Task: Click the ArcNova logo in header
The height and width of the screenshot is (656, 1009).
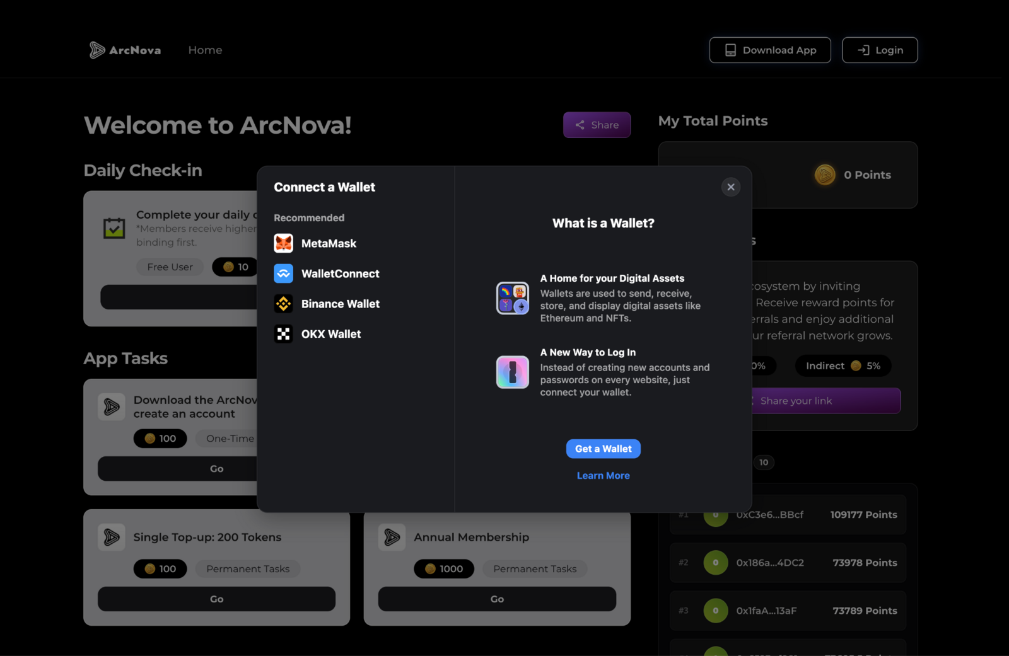Action: click(x=125, y=50)
